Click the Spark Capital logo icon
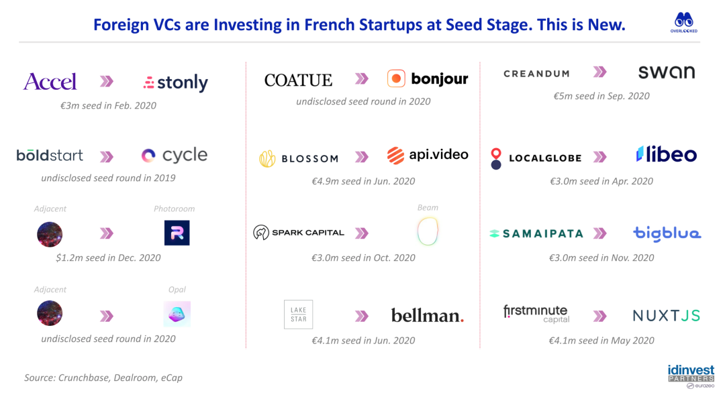 [x=260, y=232]
